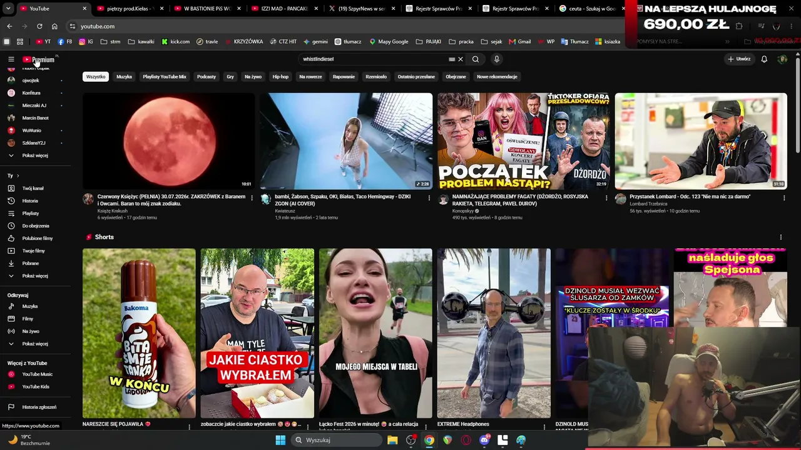
Task: Clear the search query with the X
Action: (461, 59)
